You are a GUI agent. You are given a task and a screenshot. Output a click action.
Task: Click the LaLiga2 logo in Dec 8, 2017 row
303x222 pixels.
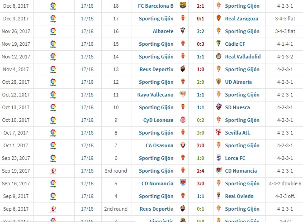pyautogui.click(x=53, y=6)
